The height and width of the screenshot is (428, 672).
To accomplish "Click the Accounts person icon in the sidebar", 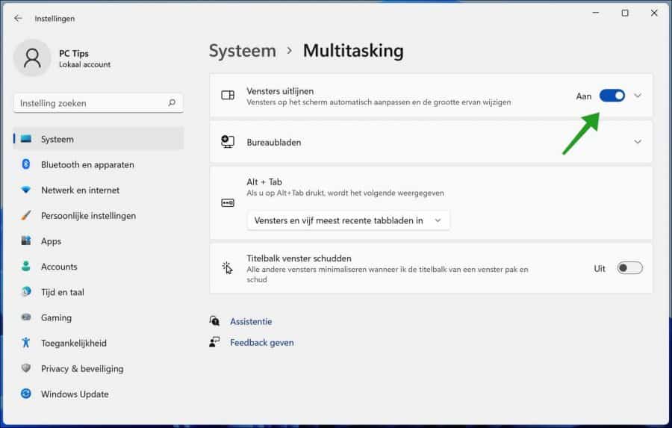I will click(26, 267).
